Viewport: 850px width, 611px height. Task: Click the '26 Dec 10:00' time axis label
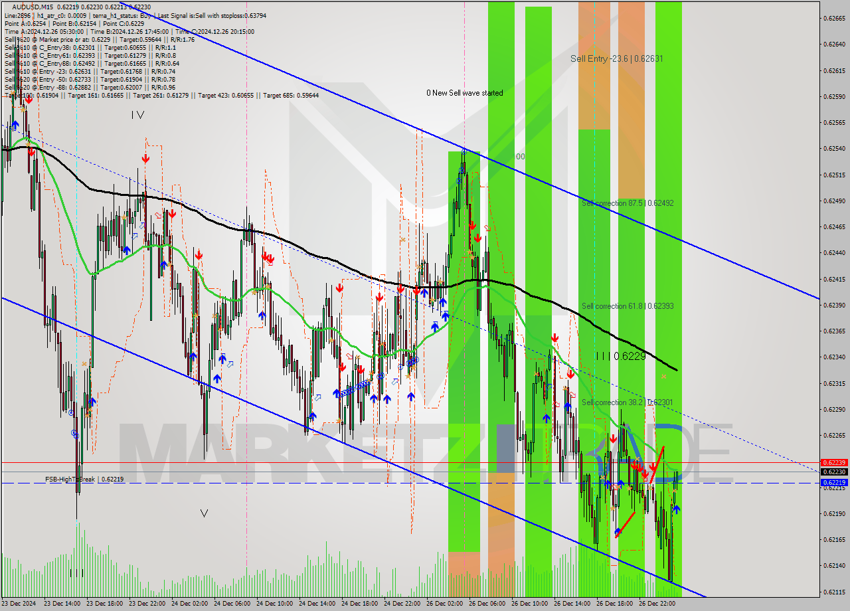click(531, 604)
